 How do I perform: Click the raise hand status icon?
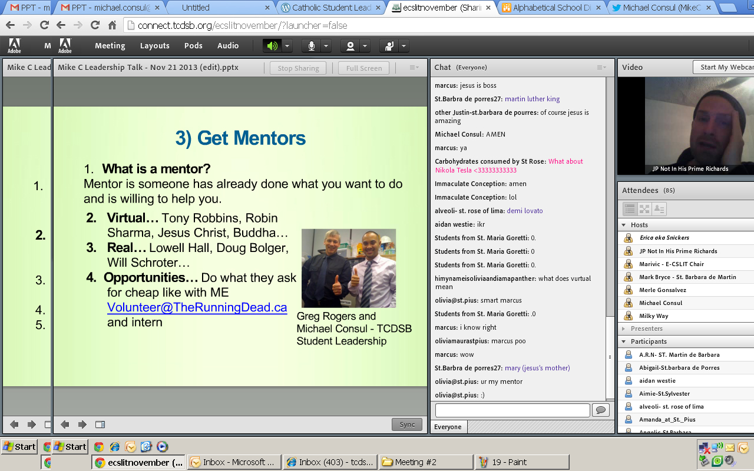pyautogui.click(x=389, y=46)
